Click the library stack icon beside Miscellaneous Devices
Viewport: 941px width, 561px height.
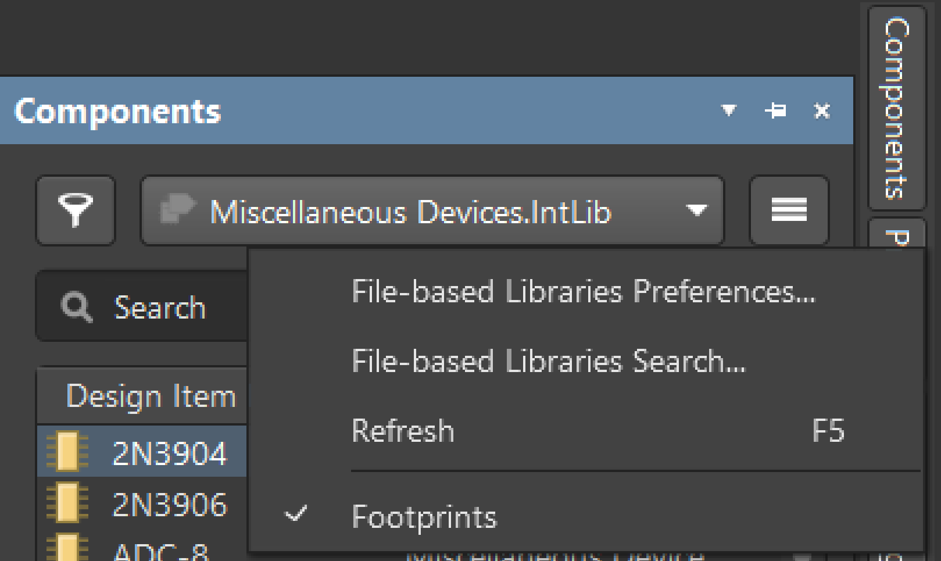[x=177, y=209]
